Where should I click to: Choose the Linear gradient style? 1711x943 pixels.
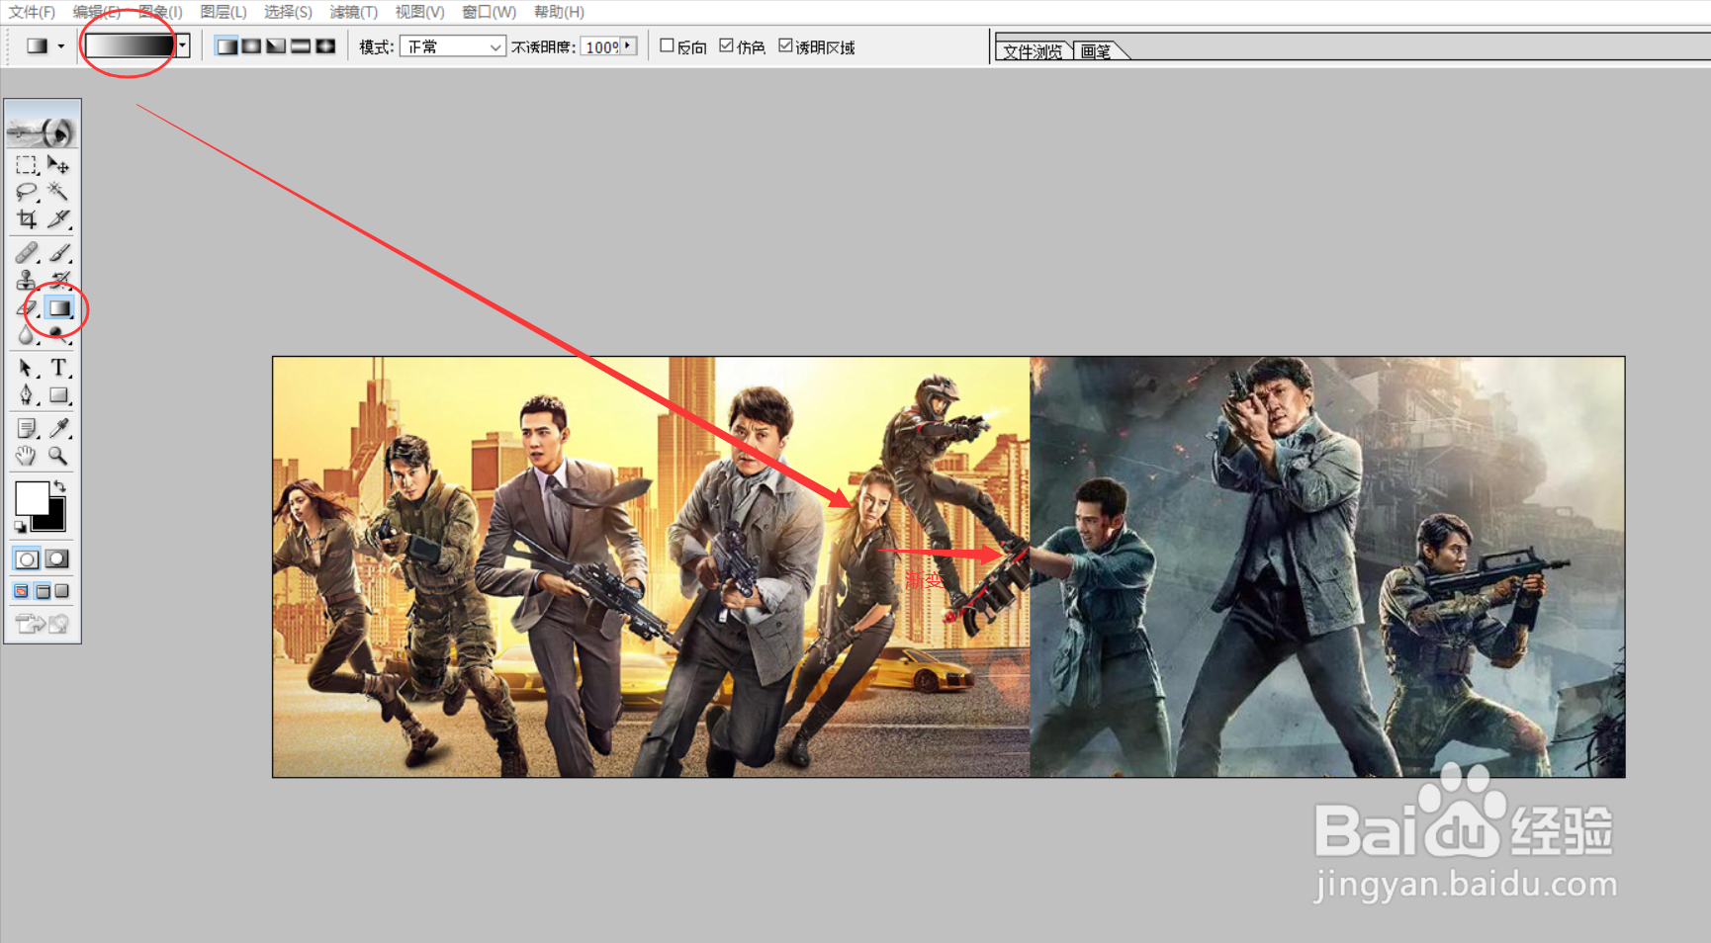[226, 46]
